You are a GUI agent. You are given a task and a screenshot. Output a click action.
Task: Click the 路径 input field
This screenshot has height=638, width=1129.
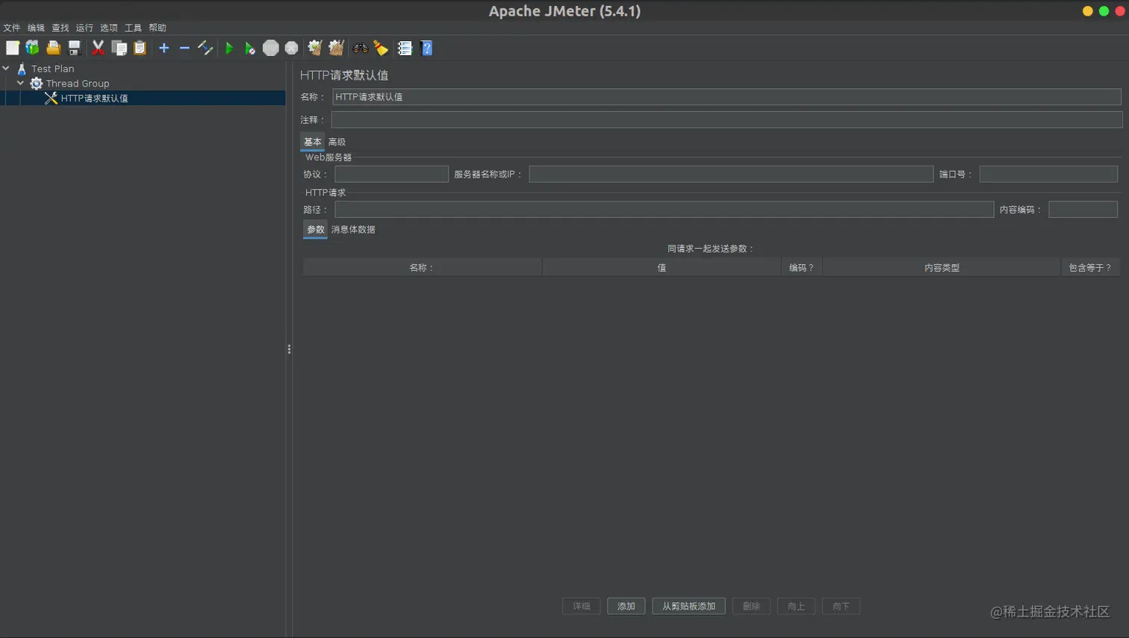664,210
